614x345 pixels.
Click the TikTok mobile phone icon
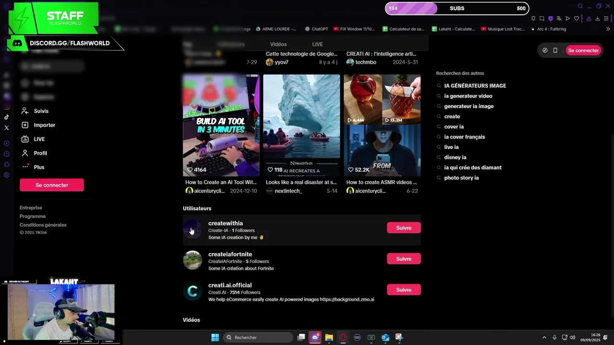click(x=555, y=50)
